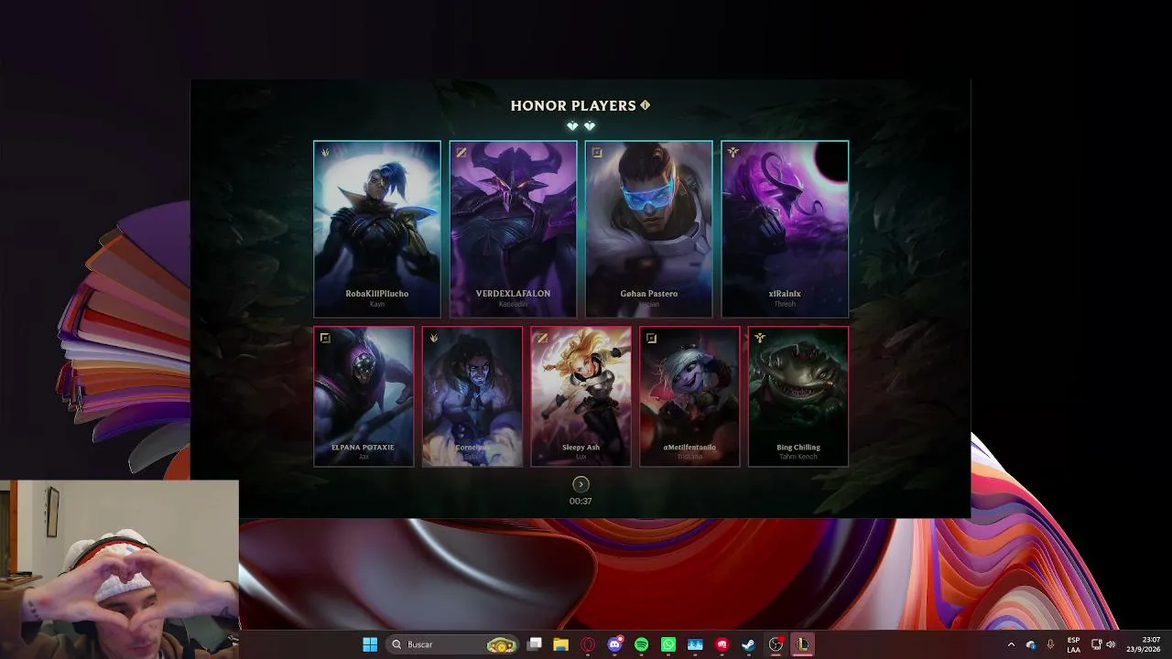Select Gøhan Pastero's card
The height and width of the screenshot is (659, 1172).
coord(648,229)
